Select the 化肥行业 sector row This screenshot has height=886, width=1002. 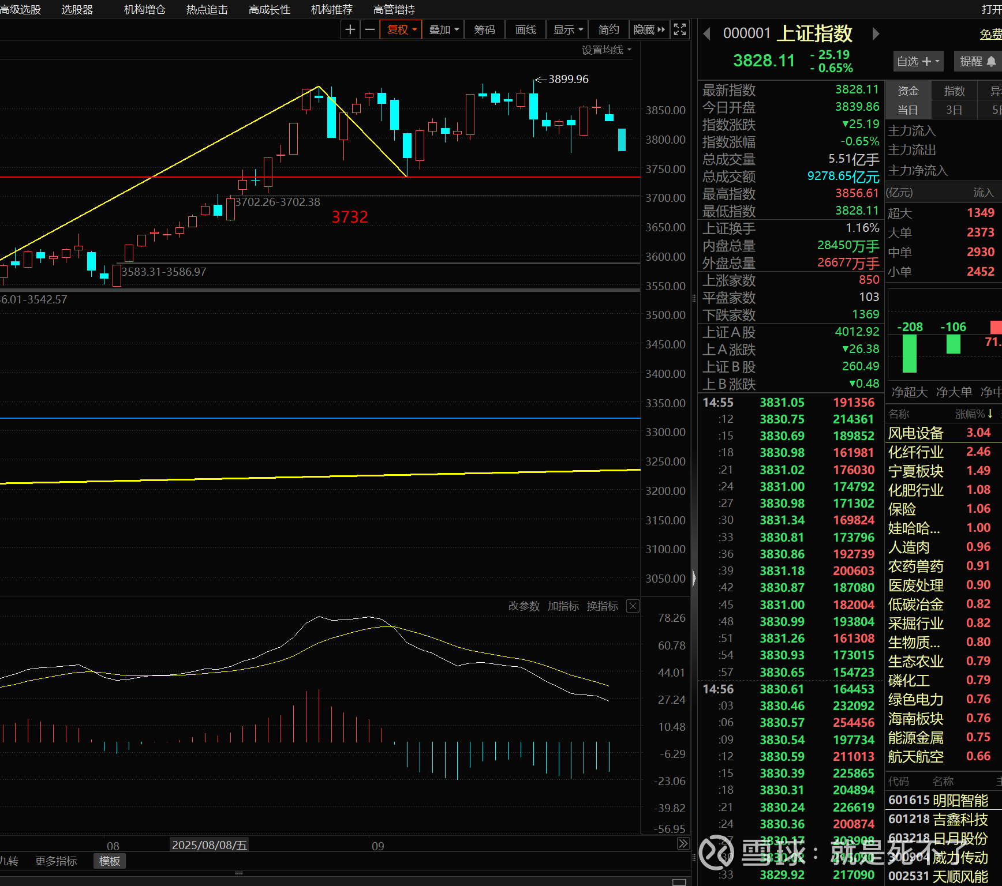pyautogui.click(x=943, y=490)
